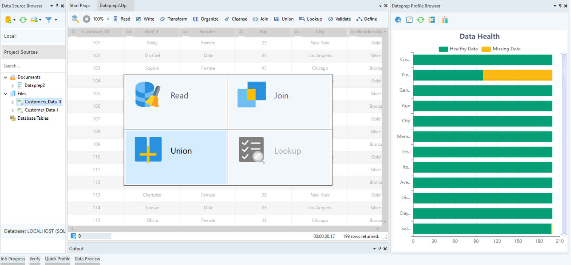The image size is (571, 265).
Task: Click the stop execution button in toolbar
Action: point(87,19)
